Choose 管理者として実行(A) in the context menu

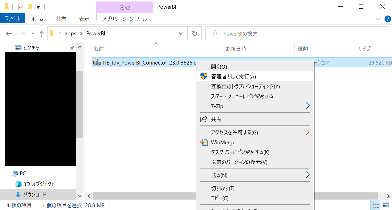pyautogui.click(x=255, y=76)
